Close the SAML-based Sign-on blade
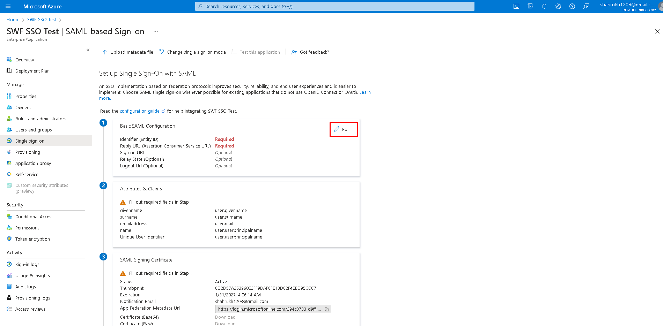Screen dimensions: 663x326 (x=657, y=31)
